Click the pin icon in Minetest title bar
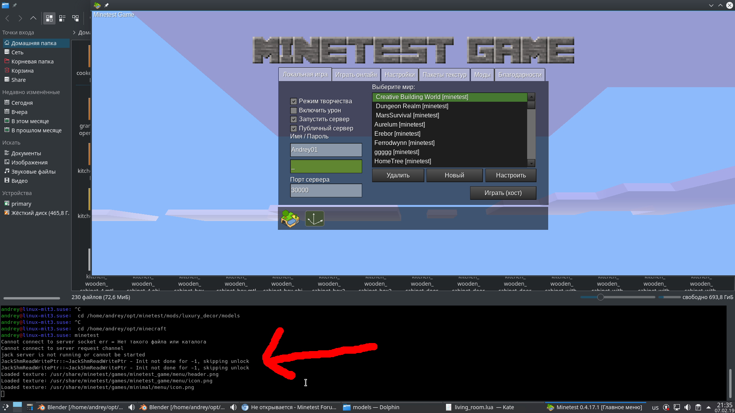This screenshot has height=413, width=735. 106,5
